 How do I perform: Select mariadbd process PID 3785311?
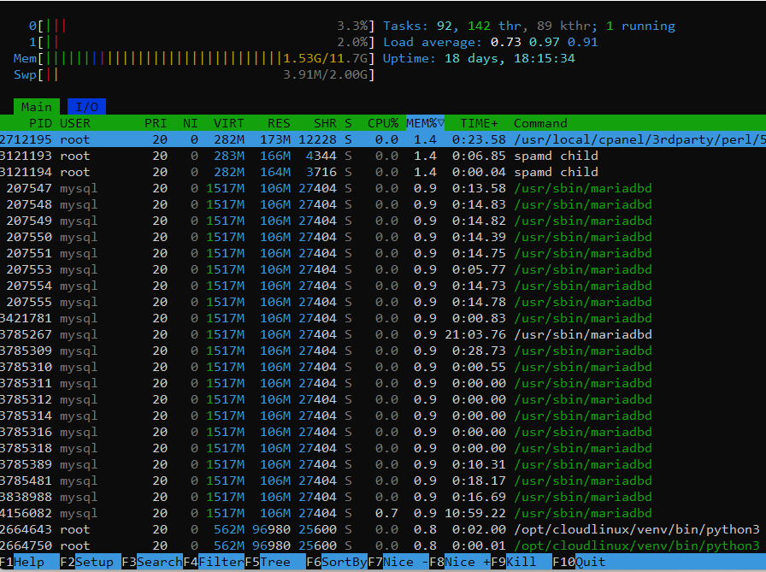pyautogui.click(x=383, y=383)
